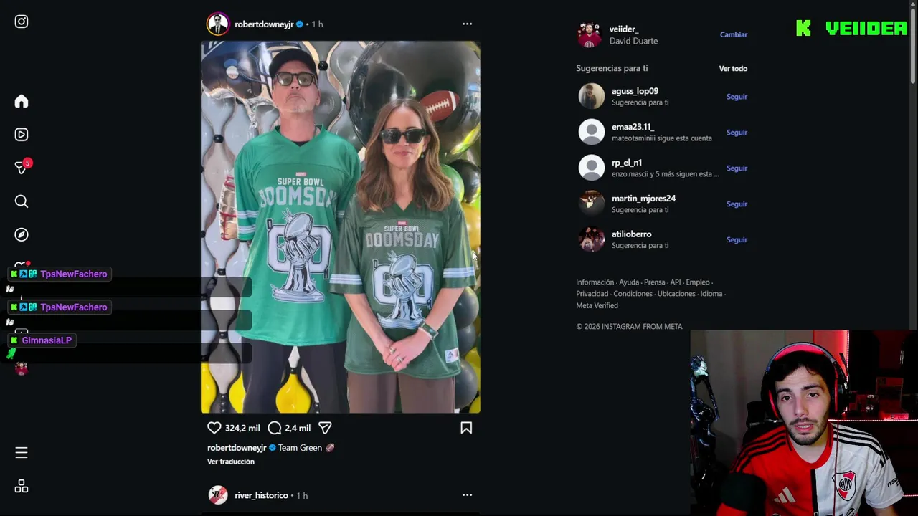918x516 pixels.
Task: Open direct messages with unread badge
Action: tap(22, 167)
